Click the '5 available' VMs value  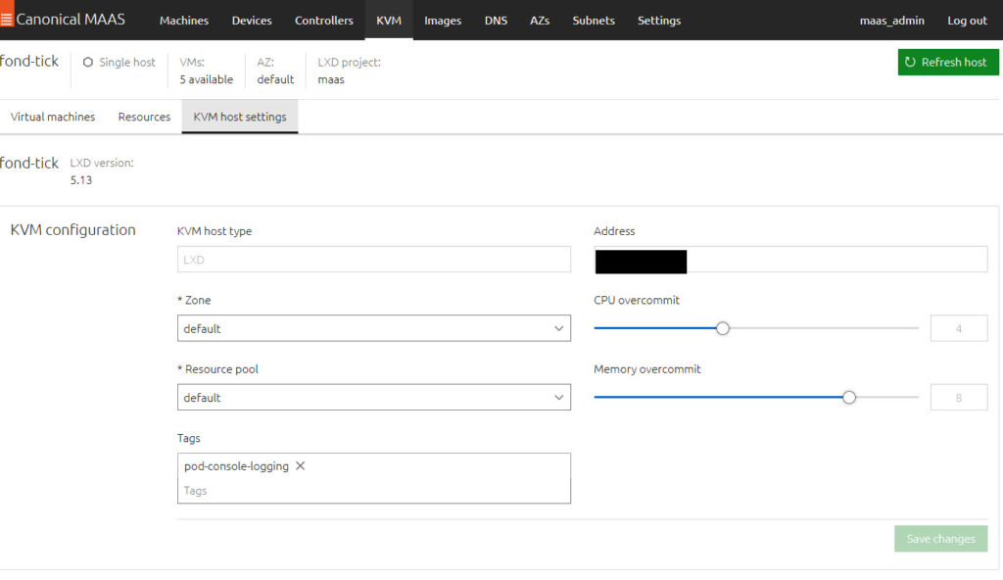[x=206, y=79]
